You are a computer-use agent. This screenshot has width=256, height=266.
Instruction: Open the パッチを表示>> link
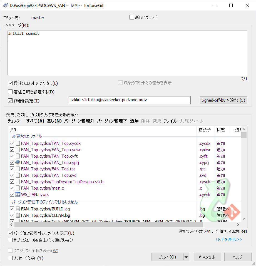pyautogui.click(x=228, y=239)
